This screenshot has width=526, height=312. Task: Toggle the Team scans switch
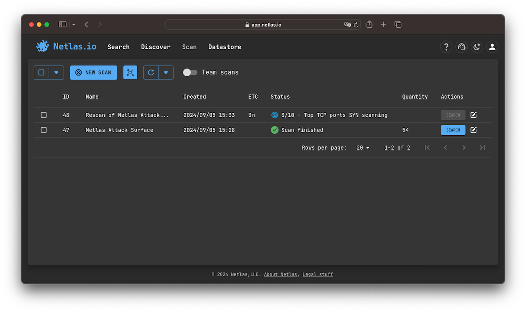tap(190, 72)
